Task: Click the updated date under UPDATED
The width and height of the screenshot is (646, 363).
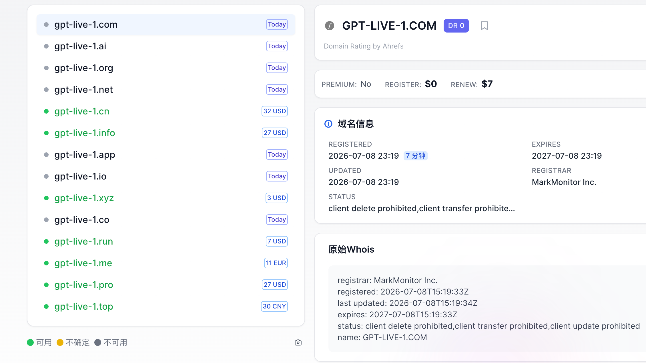Action: pyautogui.click(x=364, y=182)
